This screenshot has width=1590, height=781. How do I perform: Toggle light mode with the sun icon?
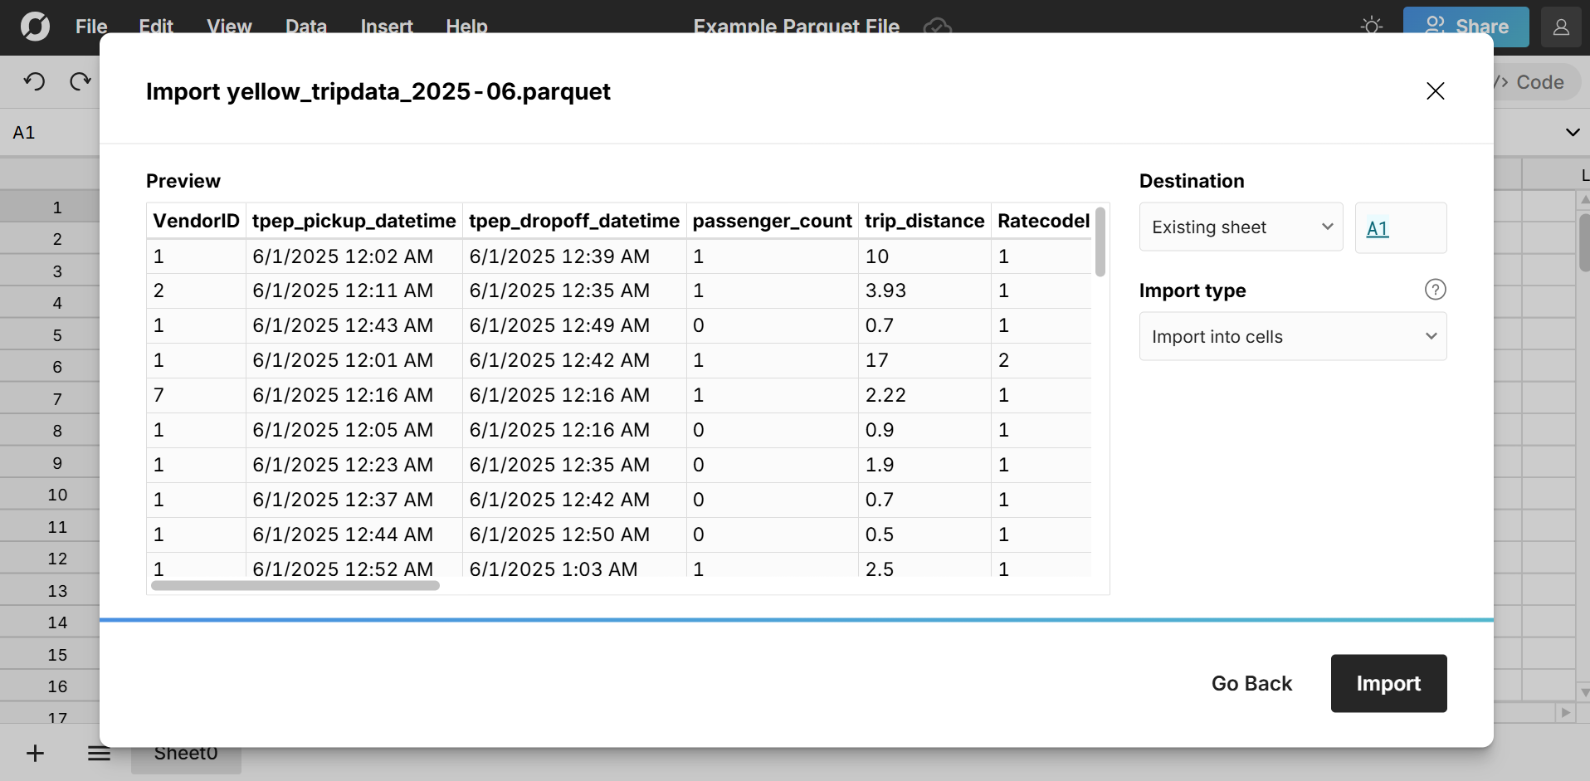(1372, 26)
